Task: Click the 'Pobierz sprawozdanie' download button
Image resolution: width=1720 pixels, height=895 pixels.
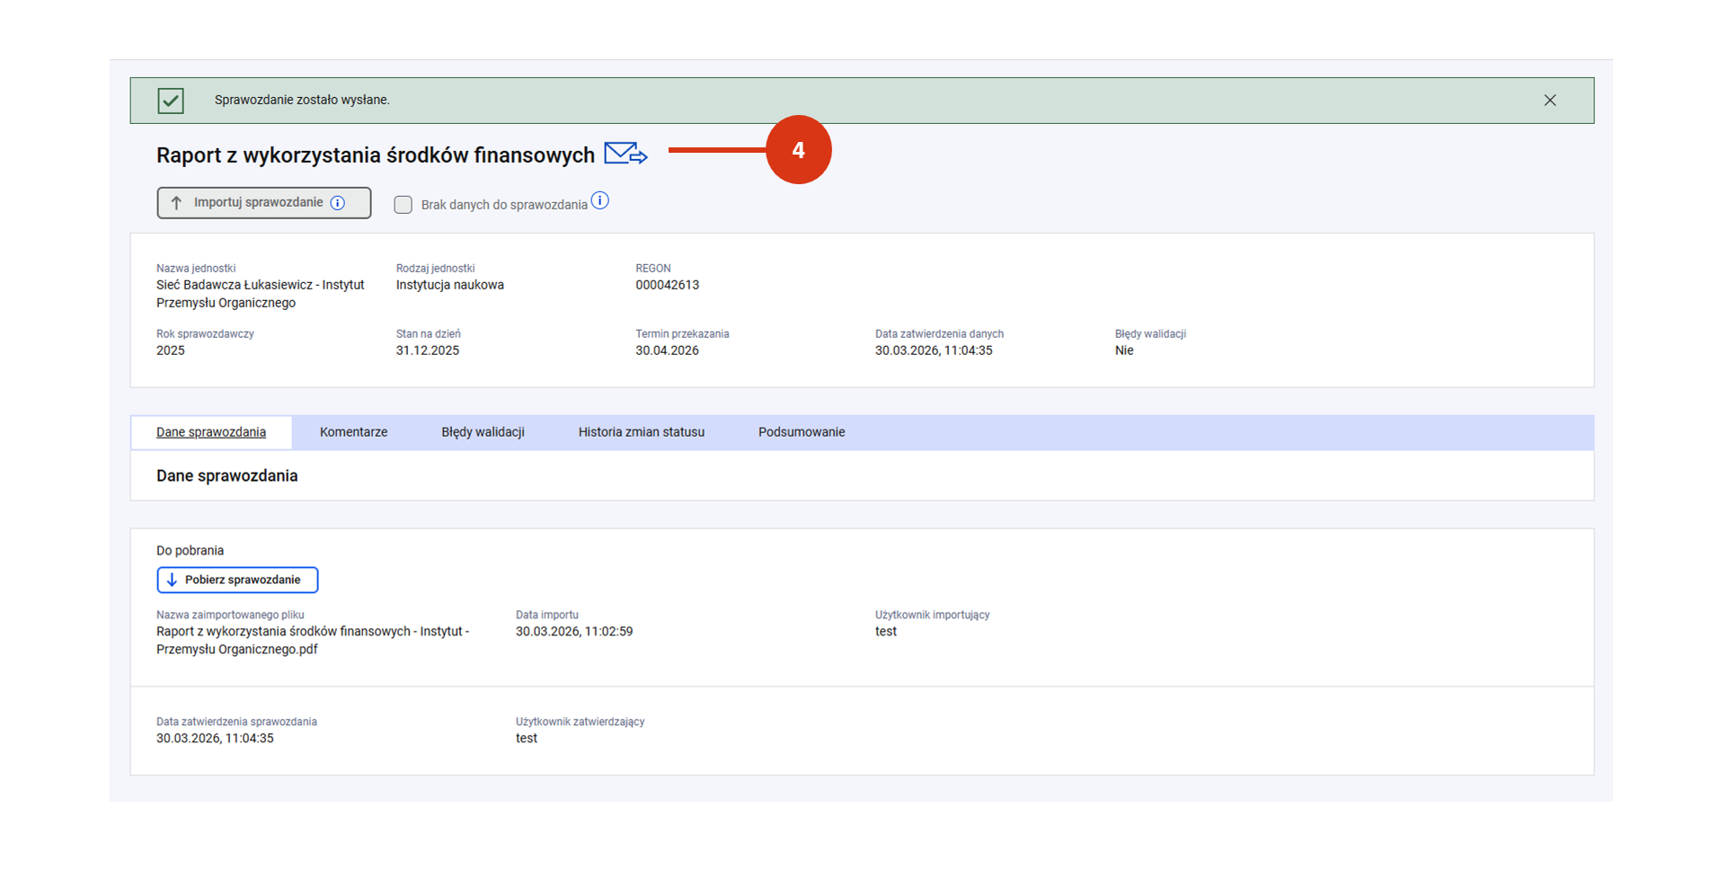Action: pos(237,580)
